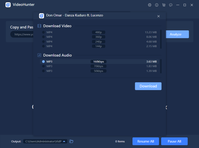Open settings gear icon in title bar

point(150,5)
